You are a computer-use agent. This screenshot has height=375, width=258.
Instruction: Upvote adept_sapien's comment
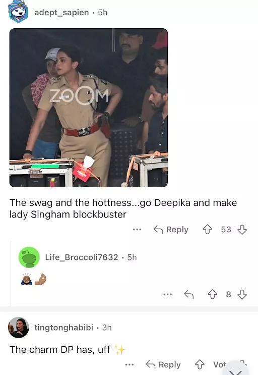tap(208, 229)
